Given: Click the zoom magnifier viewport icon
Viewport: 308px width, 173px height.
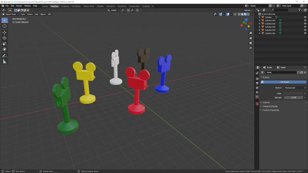Looking at the screenshot, I should (250, 33).
